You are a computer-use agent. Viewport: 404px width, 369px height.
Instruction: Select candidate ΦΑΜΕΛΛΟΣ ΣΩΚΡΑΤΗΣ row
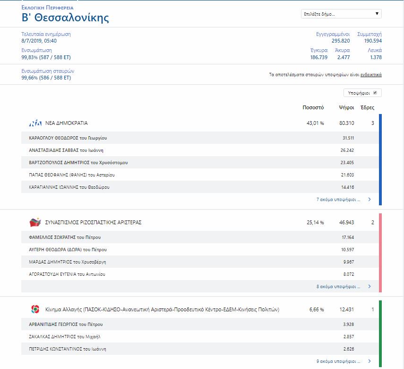200,237
